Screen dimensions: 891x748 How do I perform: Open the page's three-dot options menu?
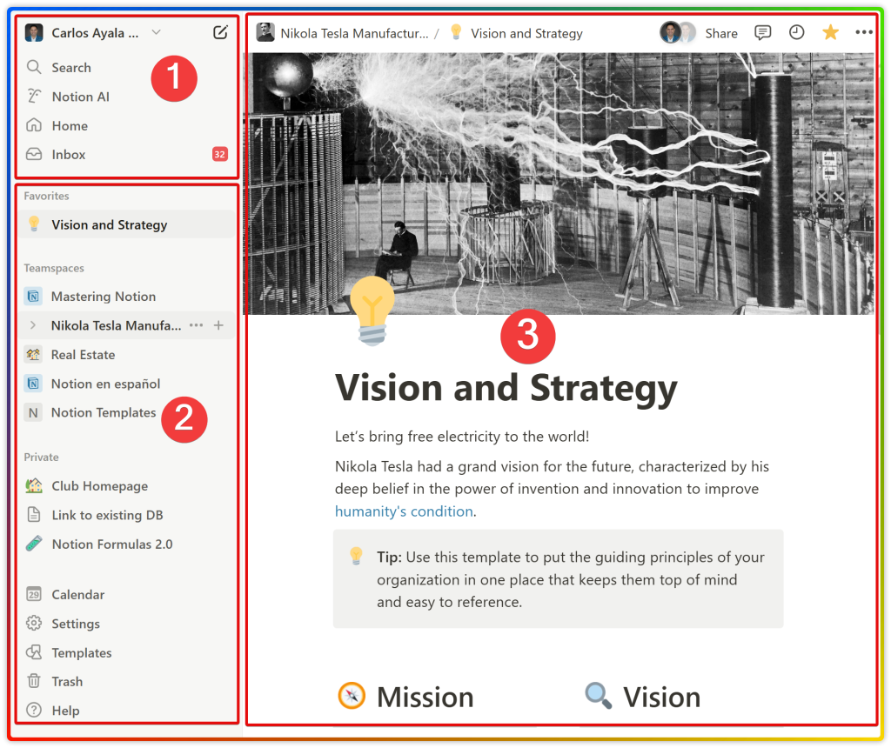pos(864,32)
